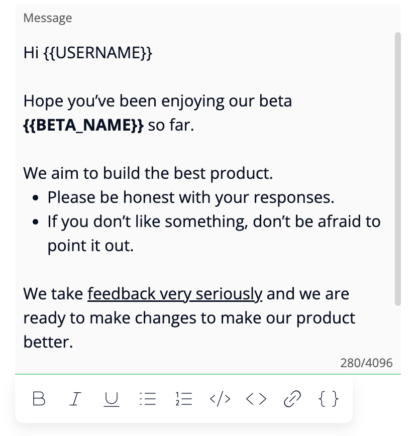The width and height of the screenshot is (415, 436).
Task: Toggle underline formatting
Action: coord(112,399)
